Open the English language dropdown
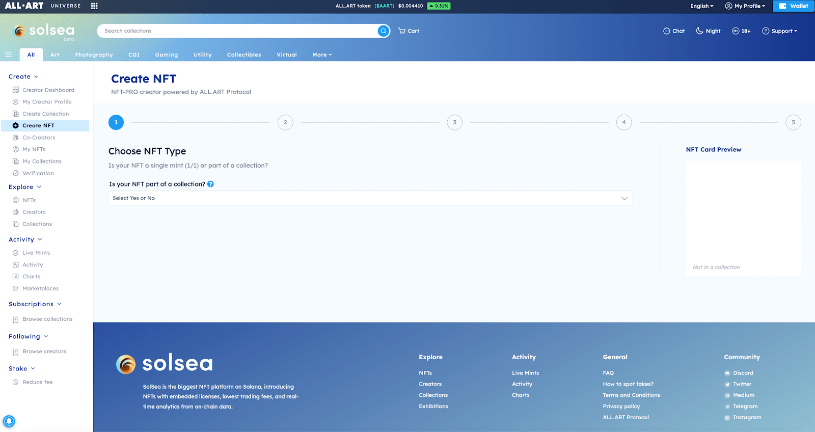The height and width of the screenshot is (432, 815). (x=701, y=6)
